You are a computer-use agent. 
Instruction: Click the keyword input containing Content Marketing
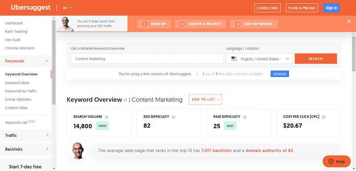click(147, 59)
